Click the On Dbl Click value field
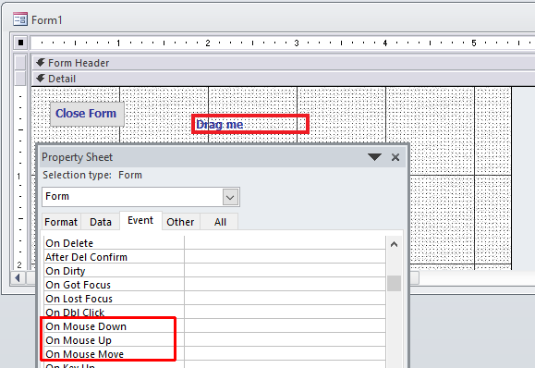Screen dimensions: 535x368 click(285, 312)
